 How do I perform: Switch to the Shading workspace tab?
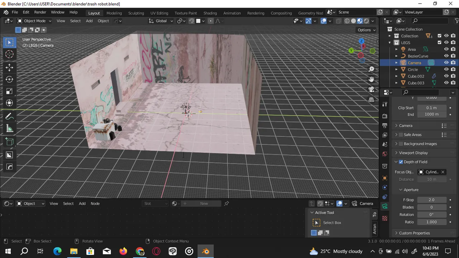coord(210,13)
